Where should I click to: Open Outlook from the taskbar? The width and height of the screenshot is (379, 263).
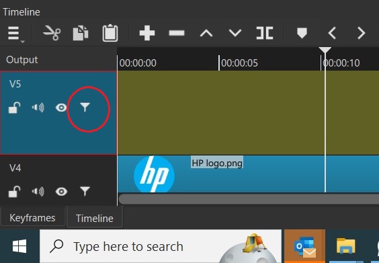[x=304, y=246]
